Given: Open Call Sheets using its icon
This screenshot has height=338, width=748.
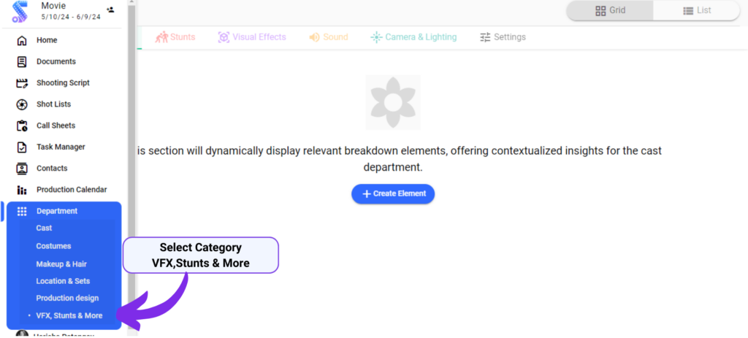Looking at the screenshot, I should (22, 126).
